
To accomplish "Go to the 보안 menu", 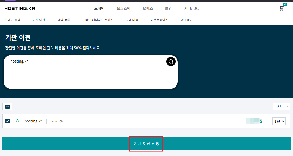I will 168,8.
